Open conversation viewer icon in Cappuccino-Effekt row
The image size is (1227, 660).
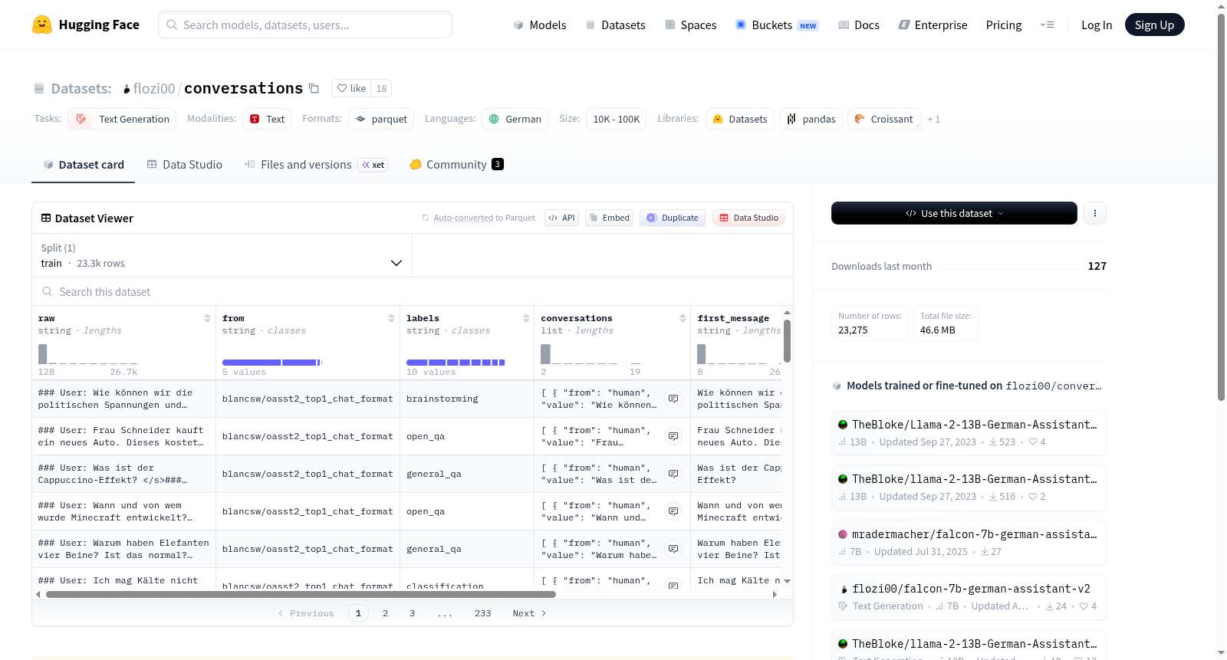pyautogui.click(x=673, y=474)
